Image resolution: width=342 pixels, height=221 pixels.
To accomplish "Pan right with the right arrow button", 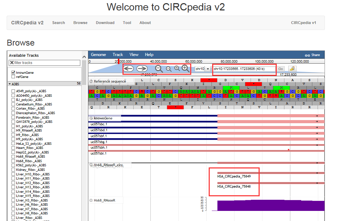I will pos(142,69).
